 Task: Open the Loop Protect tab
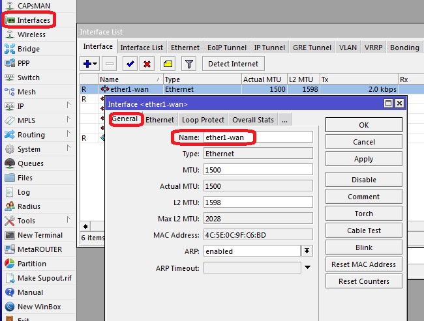203,120
